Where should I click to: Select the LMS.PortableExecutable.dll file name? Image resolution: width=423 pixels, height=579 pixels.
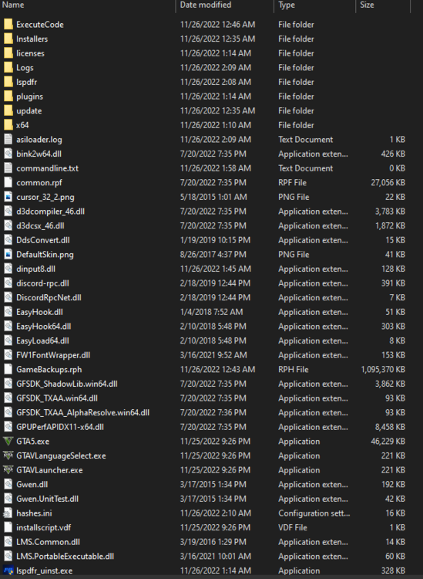65,557
